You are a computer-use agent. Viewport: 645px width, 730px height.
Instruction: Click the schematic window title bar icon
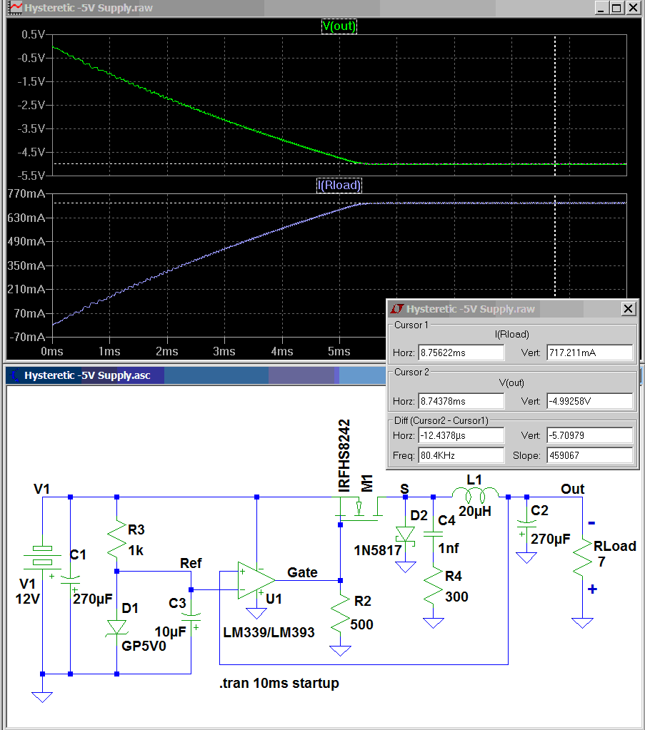pyautogui.click(x=16, y=375)
